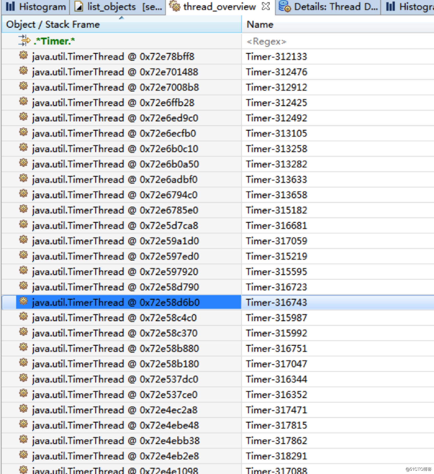The image size is (434, 474).
Task: Click thread icon of TimerThread 0x72e58d790
Action: tap(23, 286)
